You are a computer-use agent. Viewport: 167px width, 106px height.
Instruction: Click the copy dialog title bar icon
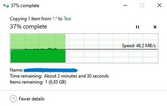tap(6, 6)
